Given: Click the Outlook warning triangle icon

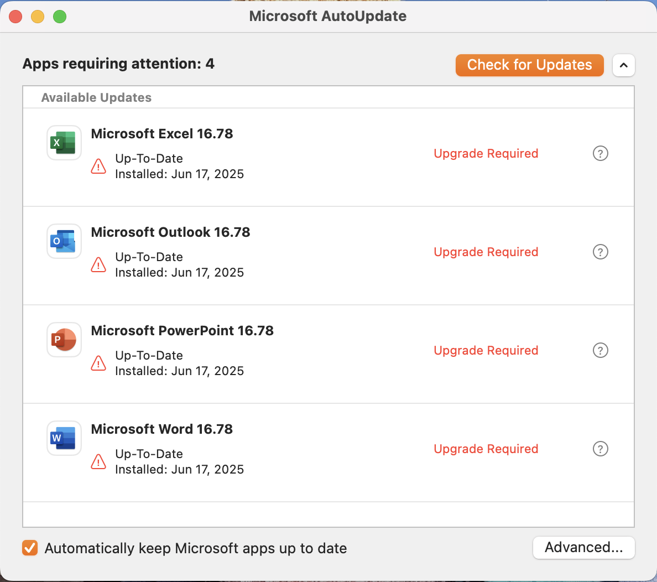Looking at the screenshot, I should coord(98,264).
